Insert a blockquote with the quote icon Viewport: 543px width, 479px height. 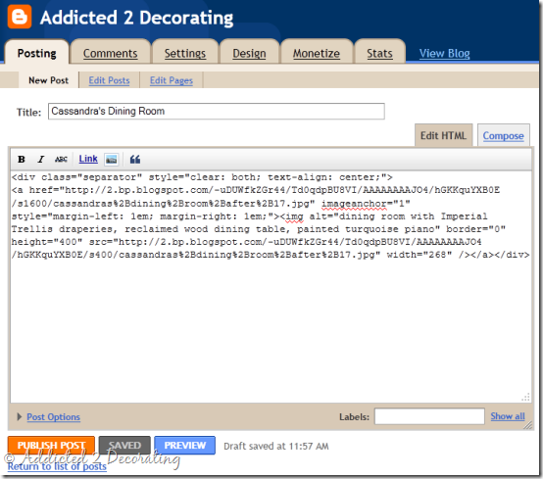tap(134, 160)
